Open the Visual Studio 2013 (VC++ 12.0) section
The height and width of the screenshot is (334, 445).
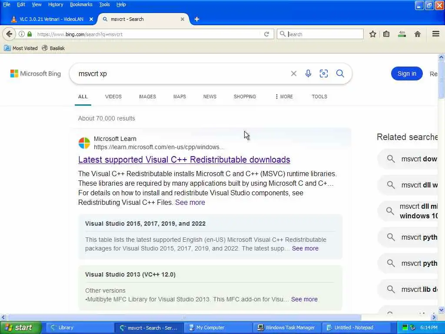(130, 275)
